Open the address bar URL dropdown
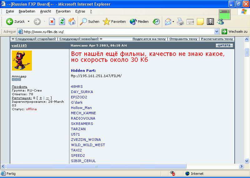 click(x=217, y=32)
